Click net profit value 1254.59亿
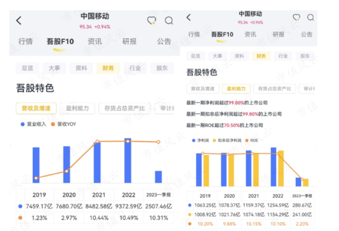 (278, 205)
